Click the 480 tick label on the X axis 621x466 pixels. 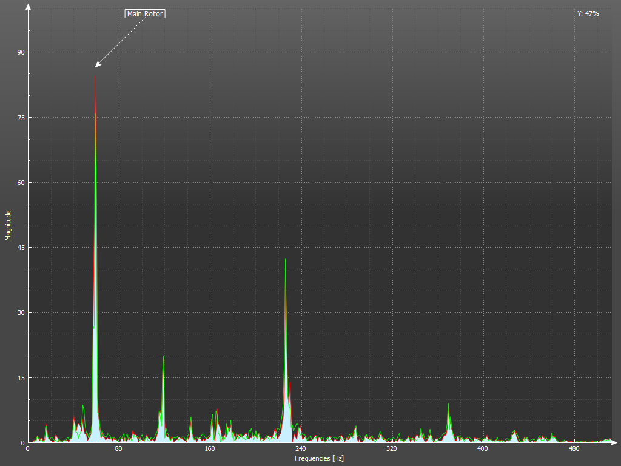tap(573, 449)
